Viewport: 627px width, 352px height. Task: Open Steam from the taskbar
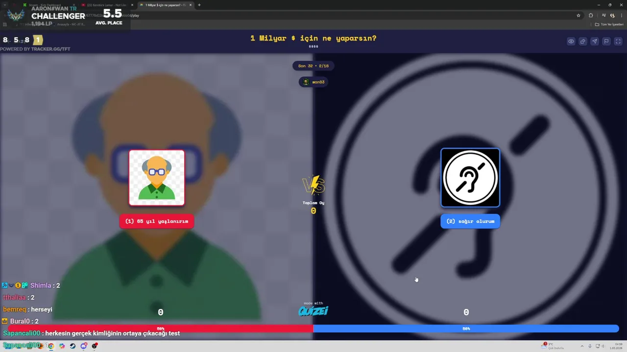pyautogui.click(x=72, y=346)
